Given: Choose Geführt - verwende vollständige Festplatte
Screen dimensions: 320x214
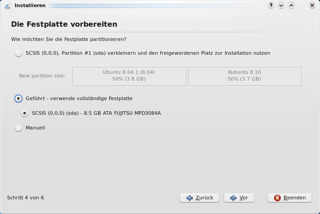Looking at the screenshot, I should click(x=18, y=99).
